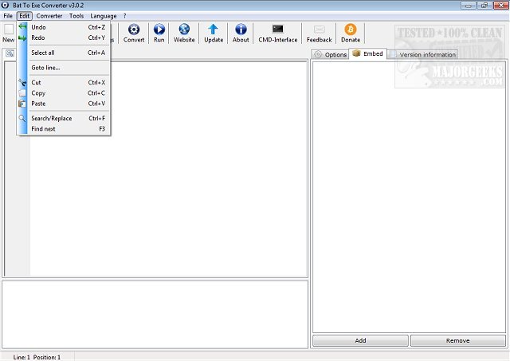
Task: Click the Donate bitcoin icon
Action: pos(351,29)
